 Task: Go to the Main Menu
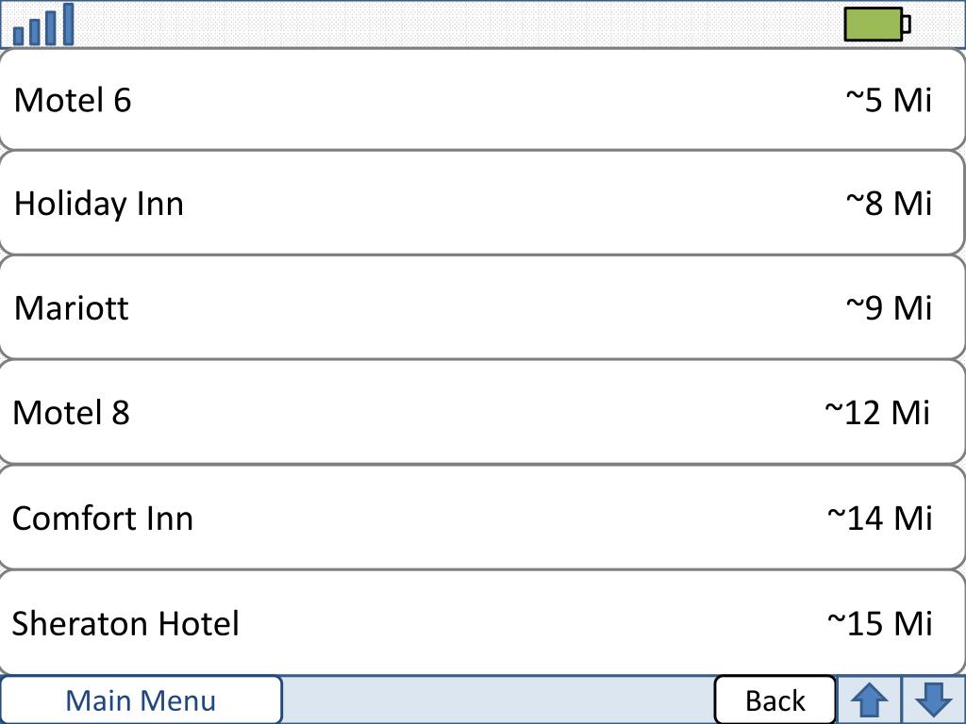pyautogui.click(x=142, y=700)
